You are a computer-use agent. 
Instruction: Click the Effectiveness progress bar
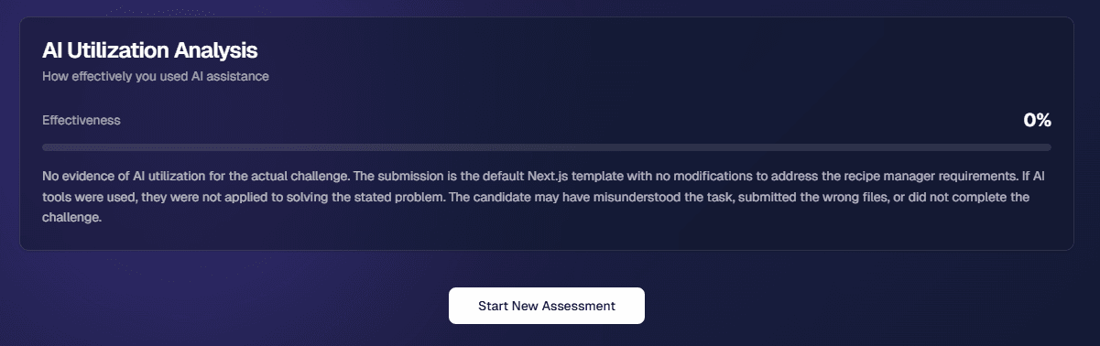tap(547, 146)
